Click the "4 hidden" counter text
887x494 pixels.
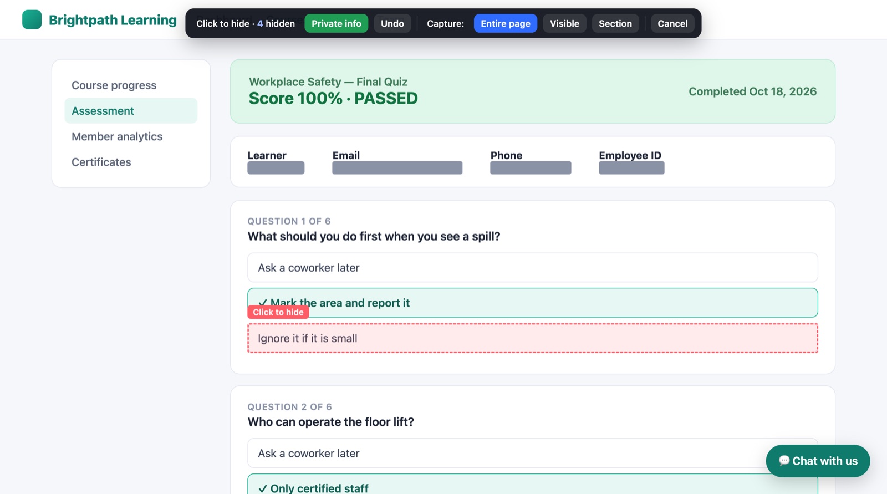coord(276,23)
